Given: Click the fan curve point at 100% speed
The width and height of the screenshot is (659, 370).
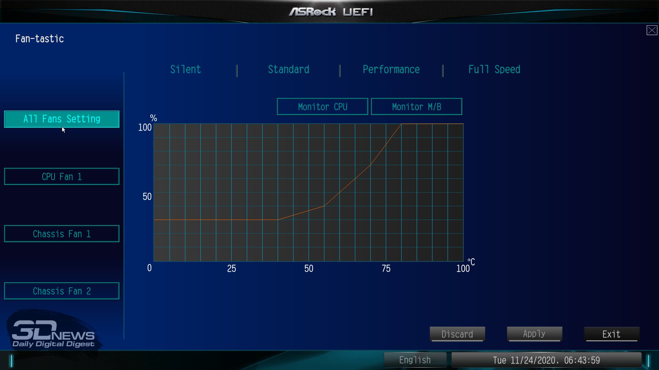Looking at the screenshot, I should point(401,124).
